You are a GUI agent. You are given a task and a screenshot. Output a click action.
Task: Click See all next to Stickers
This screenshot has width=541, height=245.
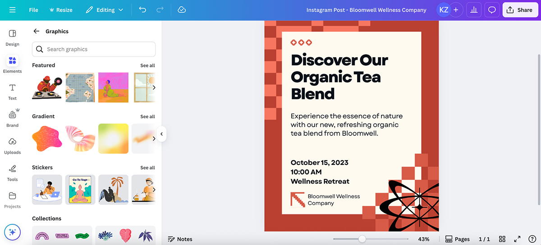[x=147, y=168]
